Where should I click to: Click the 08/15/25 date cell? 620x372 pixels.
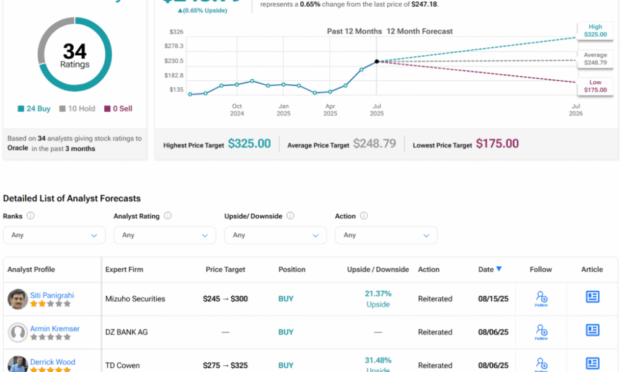click(x=493, y=299)
